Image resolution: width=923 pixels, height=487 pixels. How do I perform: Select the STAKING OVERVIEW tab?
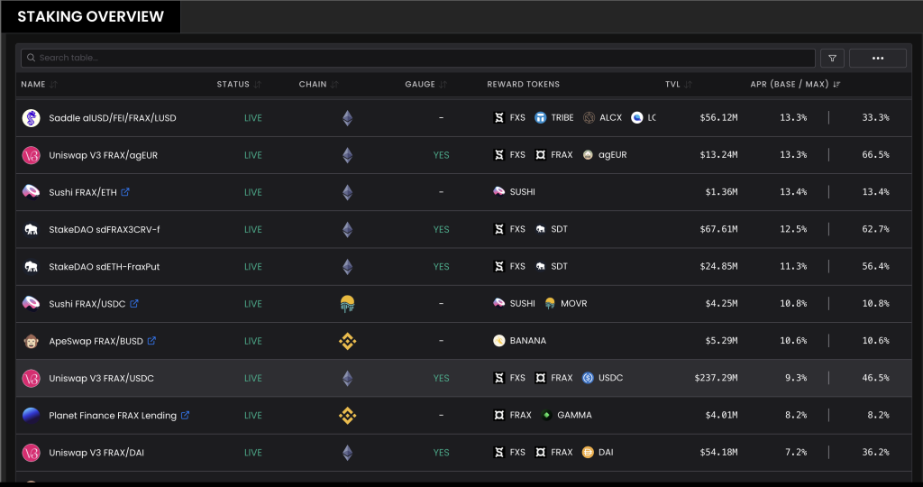91,16
